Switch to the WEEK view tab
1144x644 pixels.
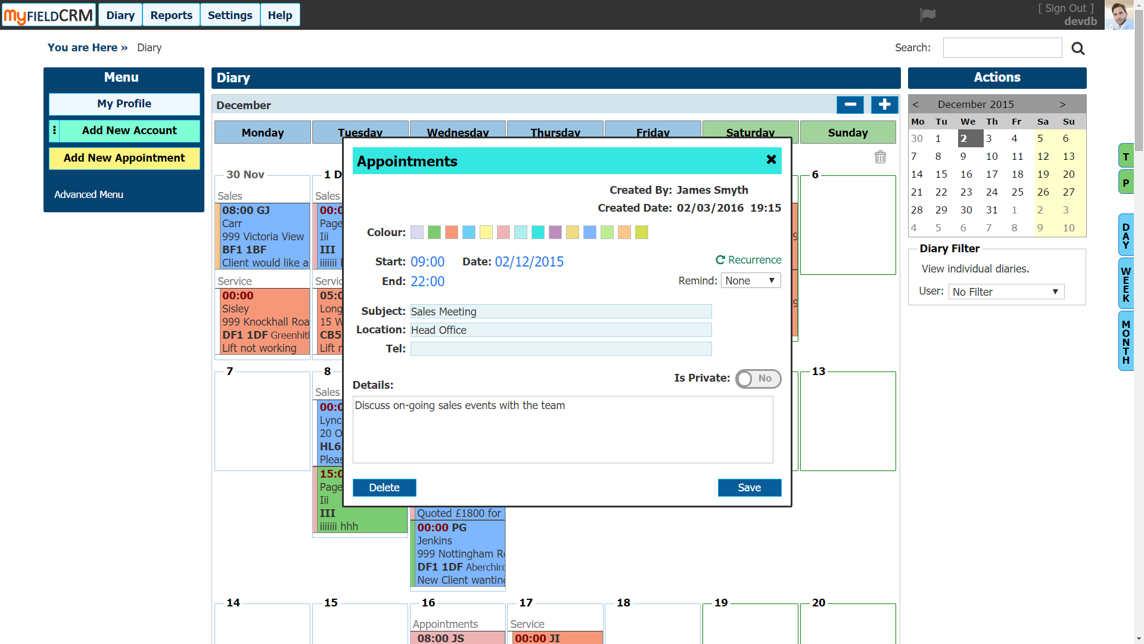point(1126,284)
